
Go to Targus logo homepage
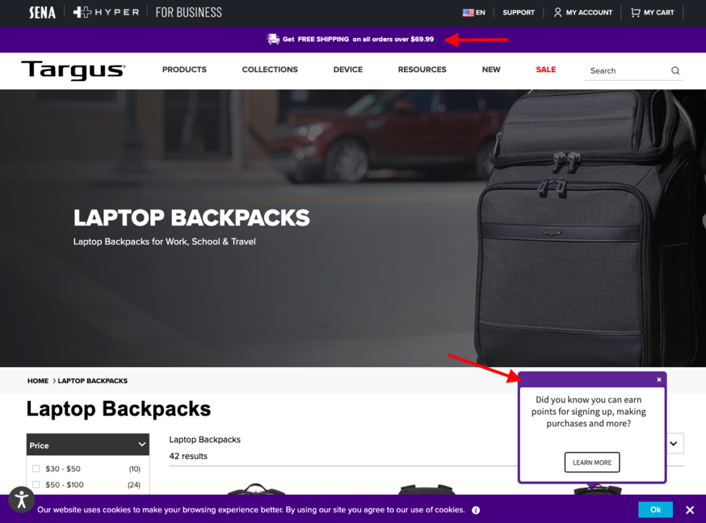click(x=73, y=70)
